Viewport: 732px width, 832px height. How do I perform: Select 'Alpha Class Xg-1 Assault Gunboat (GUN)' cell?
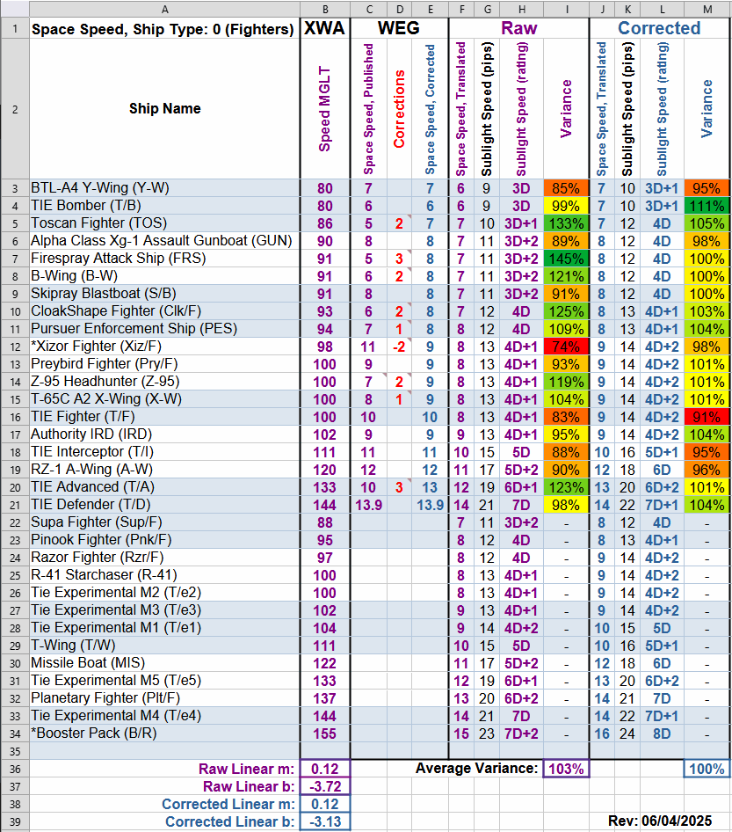(x=165, y=241)
